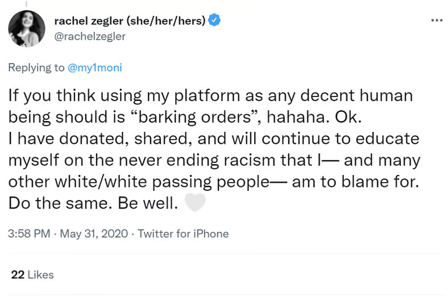Click the blue verified badge
Image resolution: width=448 pixels, height=296 pixels.
tap(214, 21)
